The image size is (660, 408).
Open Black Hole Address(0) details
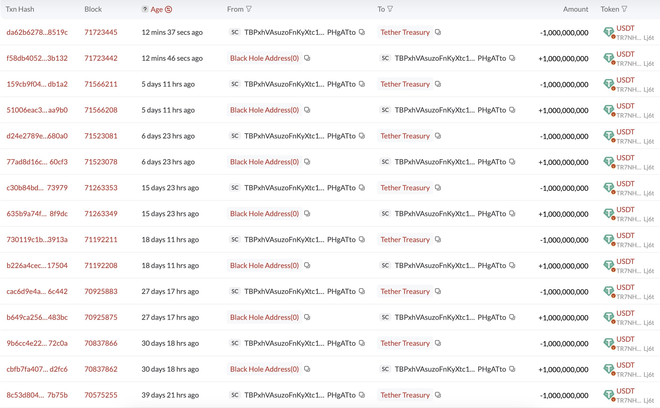point(264,58)
